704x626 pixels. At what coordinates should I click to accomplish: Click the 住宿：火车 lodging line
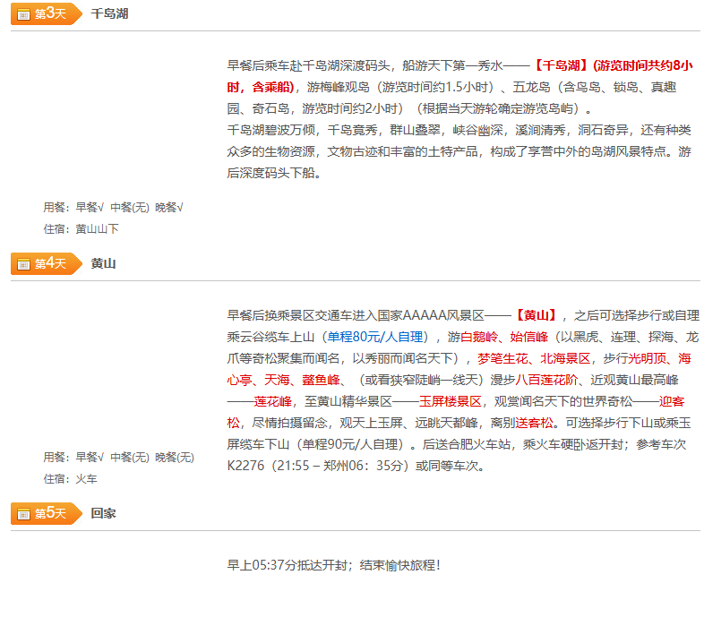[71, 479]
